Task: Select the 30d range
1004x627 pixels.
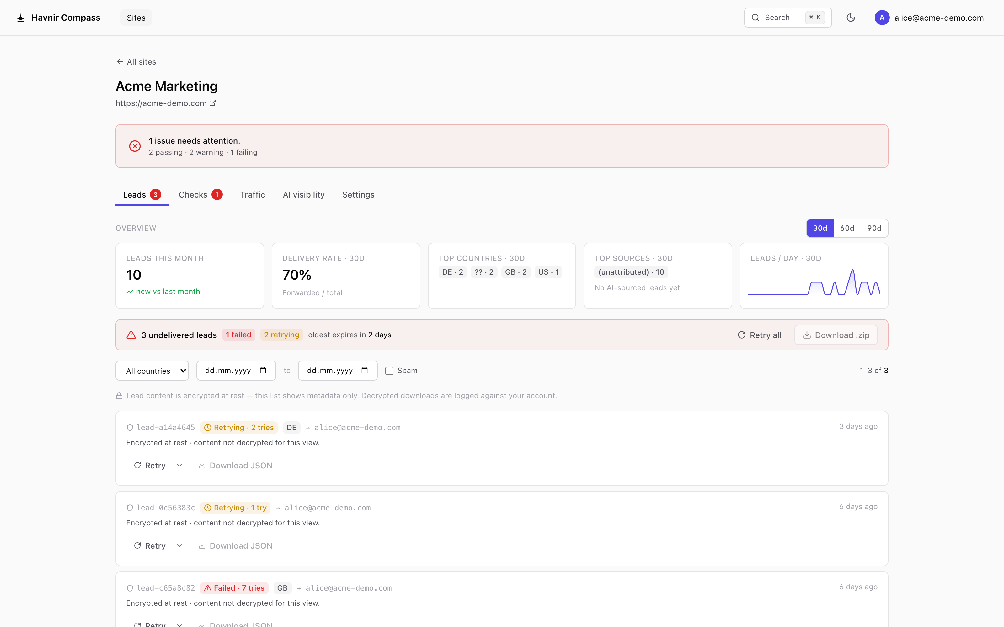Action: (820, 228)
